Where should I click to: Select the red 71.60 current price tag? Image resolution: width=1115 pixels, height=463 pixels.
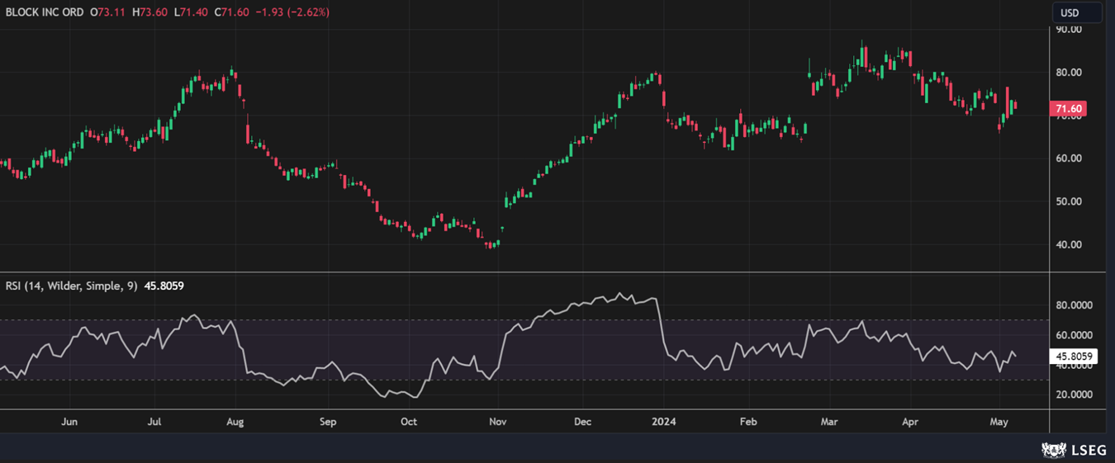coord(1066,109)
